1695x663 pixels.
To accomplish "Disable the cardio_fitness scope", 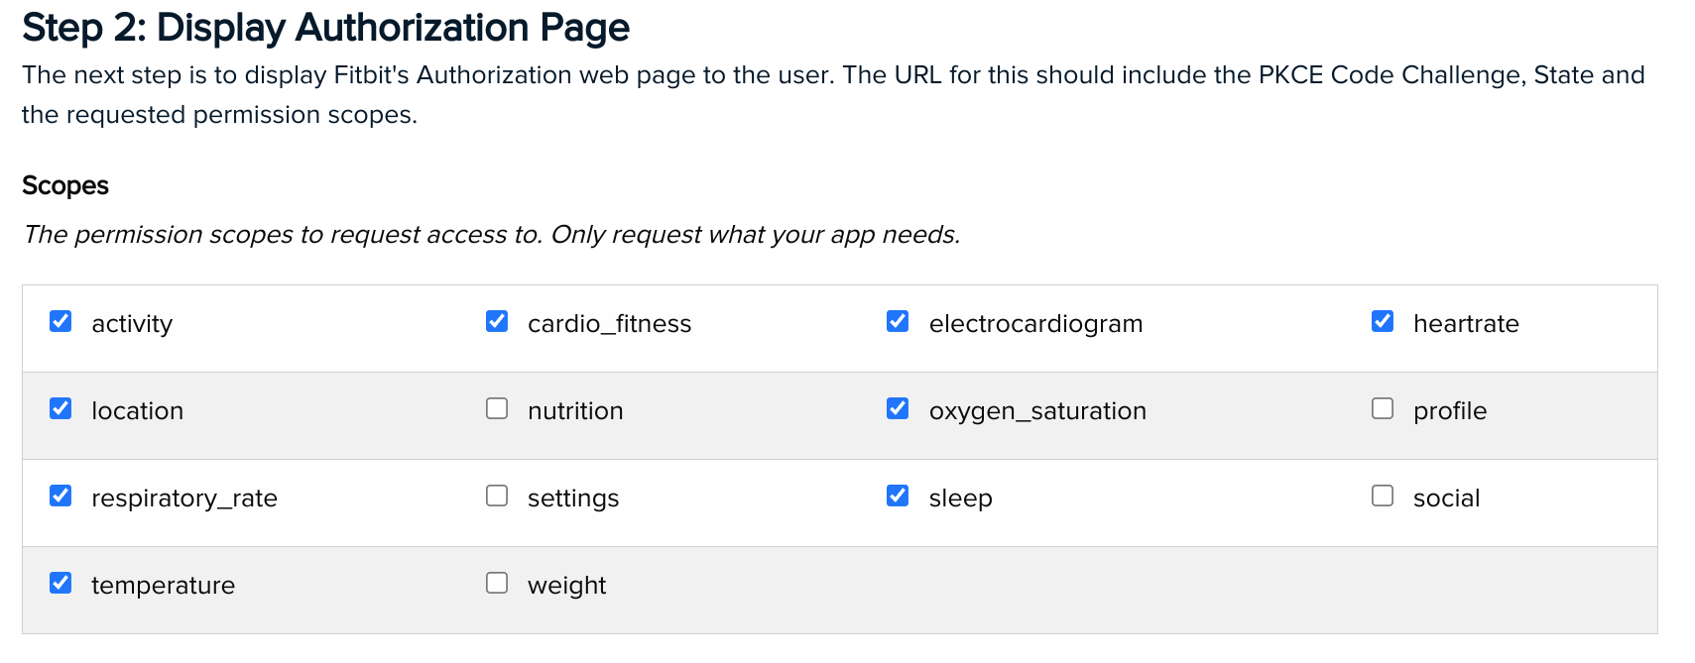I will 497,322.
